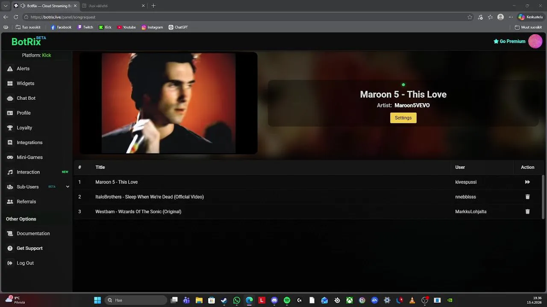Viewport: 547px width, 307px height.
Task: Open the Twitch bookmark
Action: [x=85, y=27]
